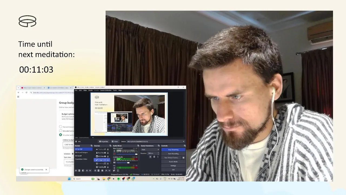The image size is (346, 195).
Task: Open transition properties three-dot menu
Action: (x=158, y=157)
